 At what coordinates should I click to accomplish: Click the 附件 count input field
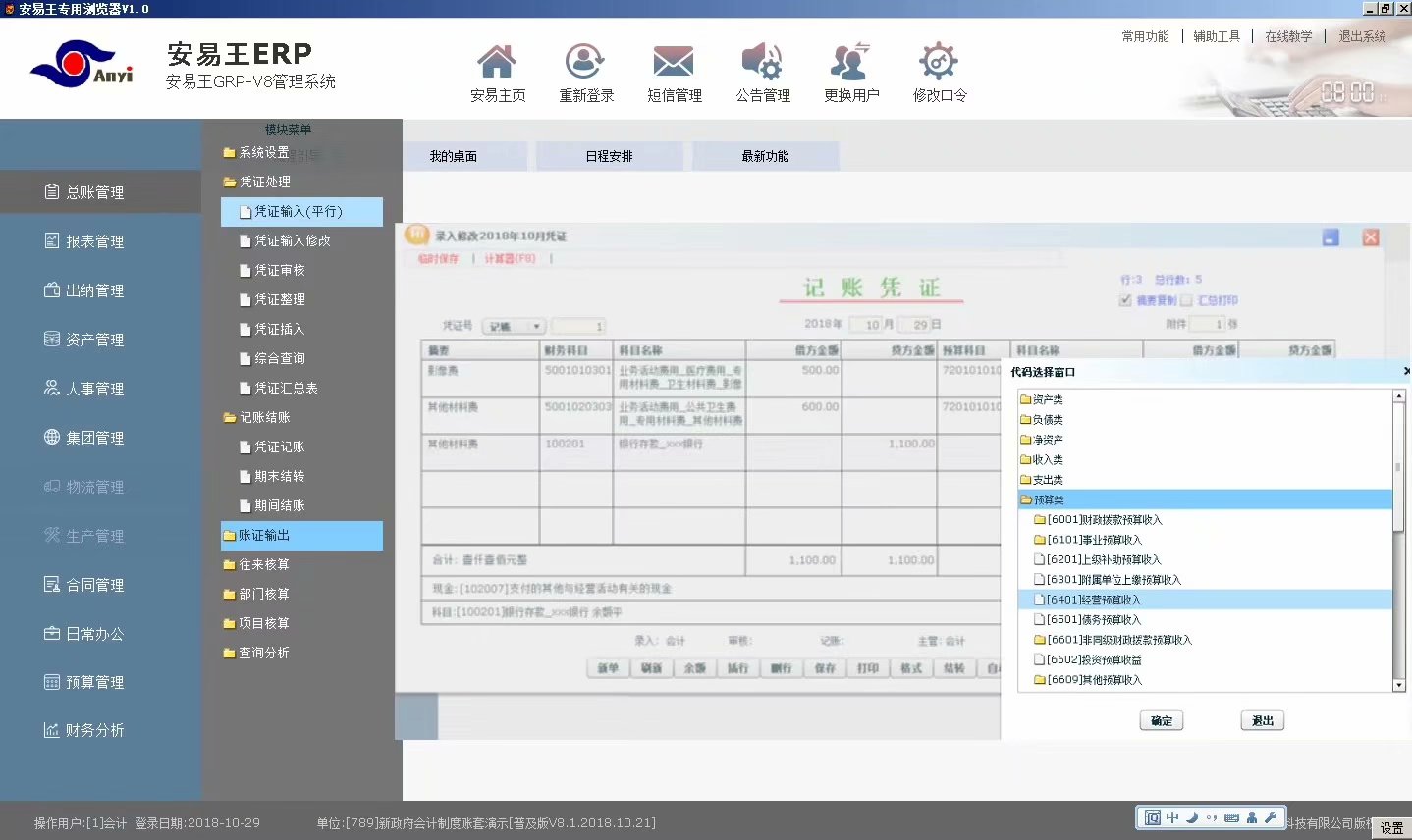point(1207,324)
